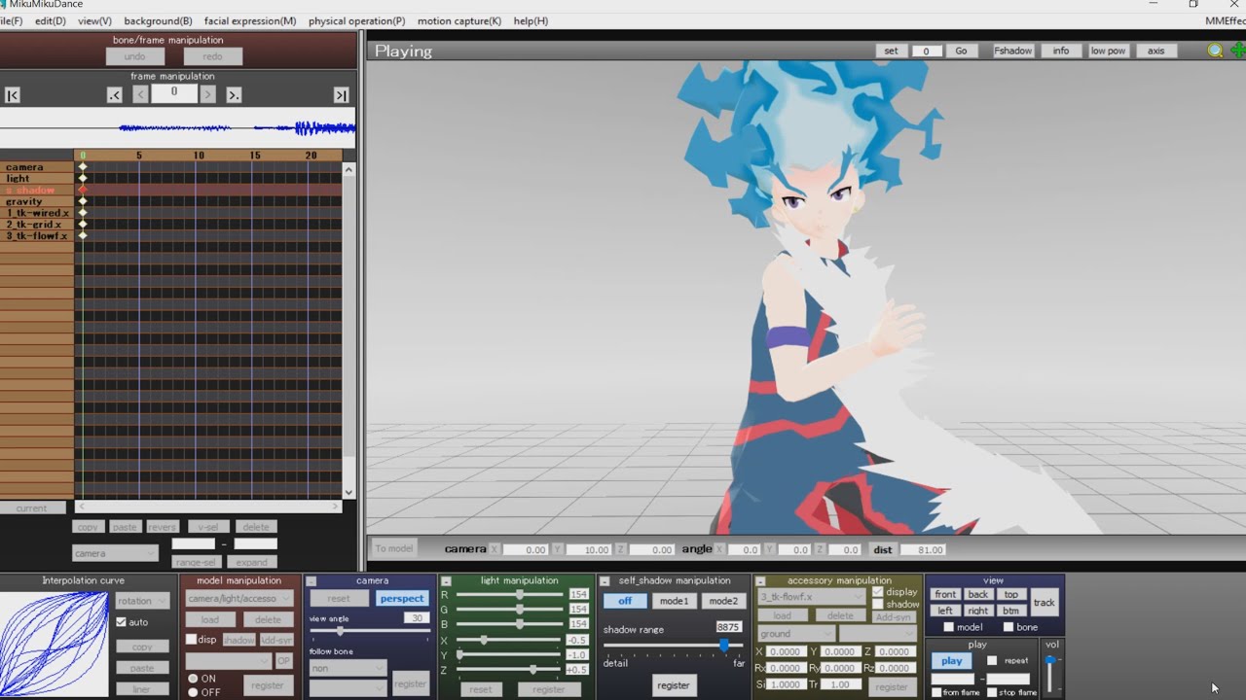Select the gravity row keyframe diamond
This screenshot has width=1246, height=700.
83,201
